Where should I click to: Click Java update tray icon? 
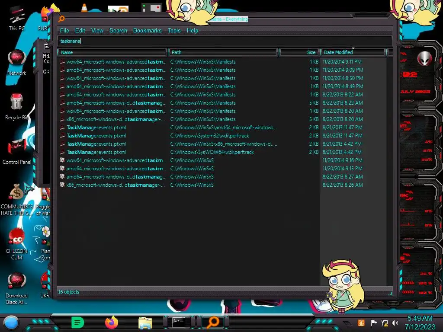pyautogui.click(x=361, y=322)
